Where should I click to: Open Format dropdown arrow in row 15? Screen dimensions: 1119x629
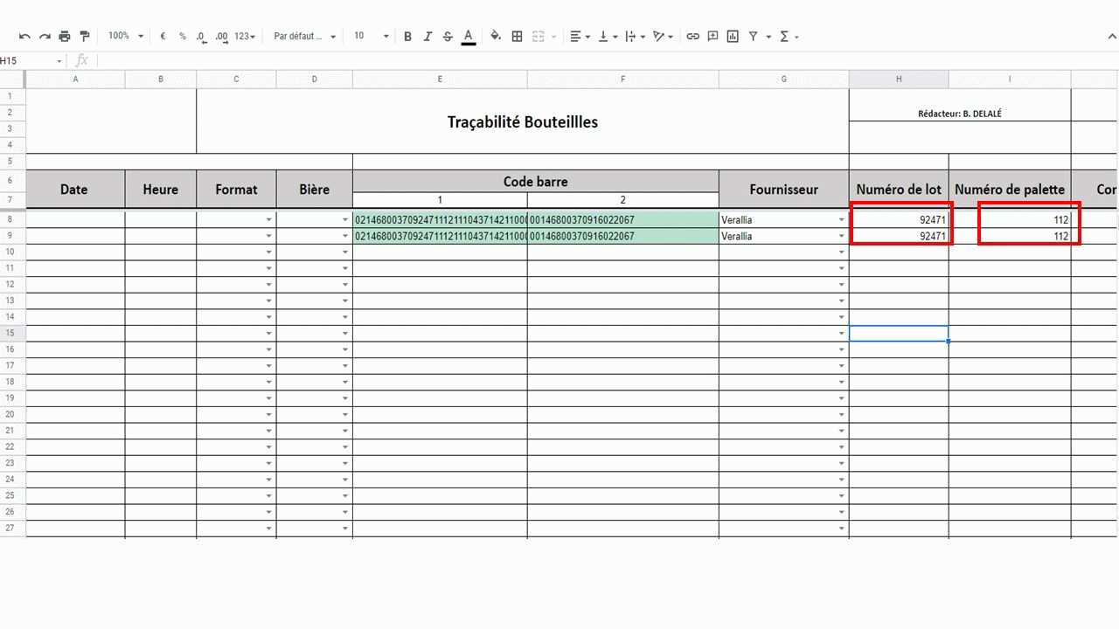click(269, 334)
